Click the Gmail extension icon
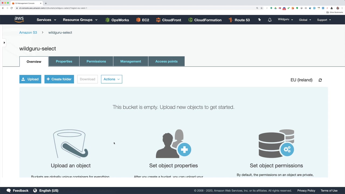The image size is (345, 194). (x=280, y=8)
